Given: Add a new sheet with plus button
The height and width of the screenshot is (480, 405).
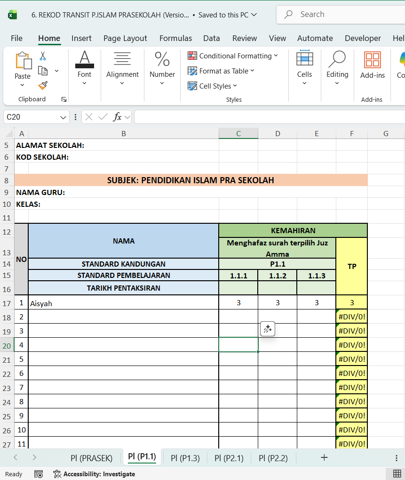Looking at the screenshot, I should tap(324, 457).
